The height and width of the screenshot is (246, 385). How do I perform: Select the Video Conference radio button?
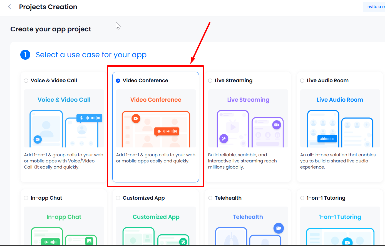pos(118,81)
